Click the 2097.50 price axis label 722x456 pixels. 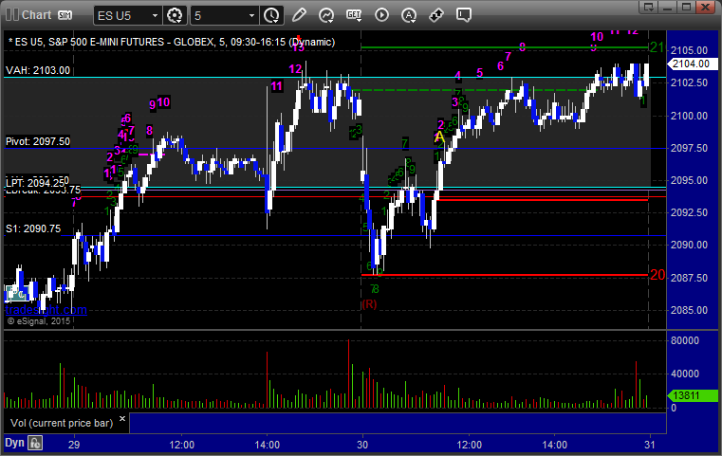689,148
